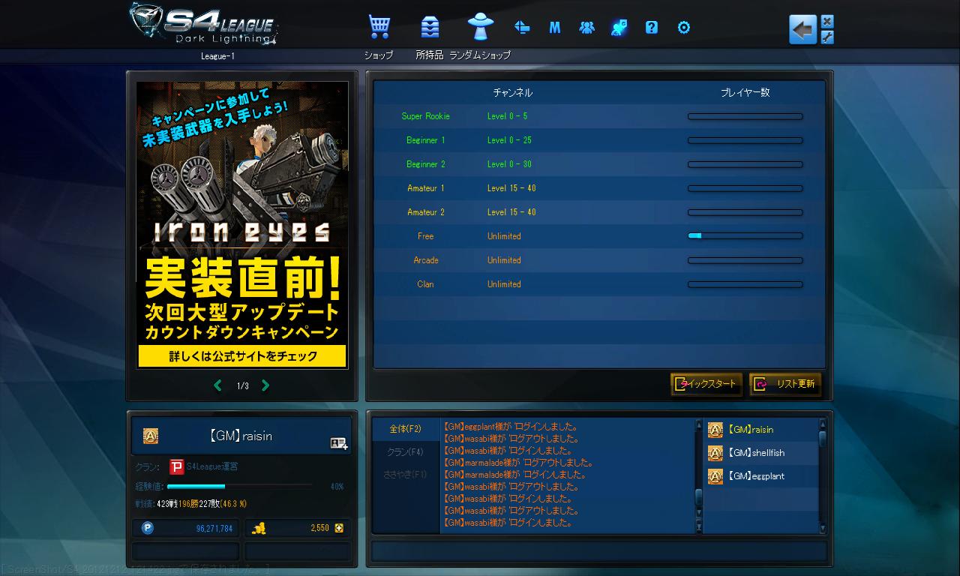
Task: Select the Beginner 2 channel row
Action: tap(599, 164)
